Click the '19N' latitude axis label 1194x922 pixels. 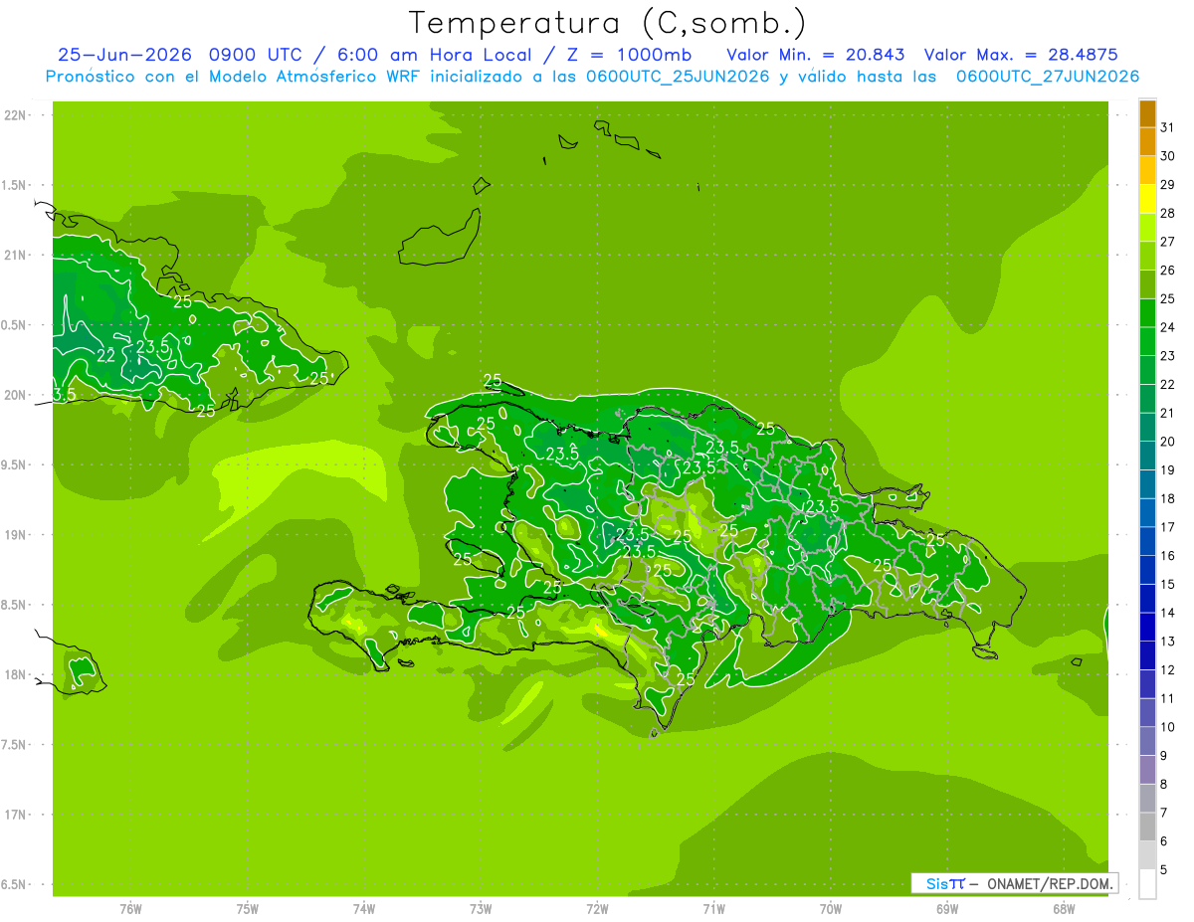click(16, 535)
